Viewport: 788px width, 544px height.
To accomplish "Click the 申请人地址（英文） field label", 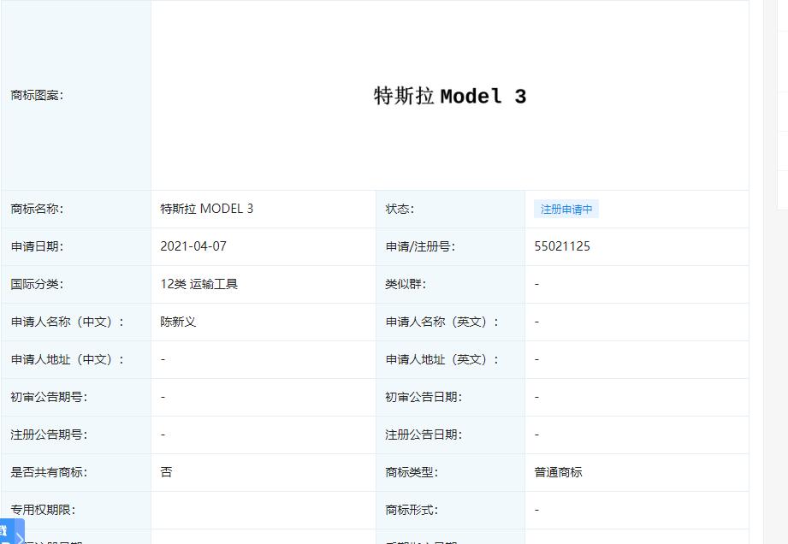I will (441, 359).
